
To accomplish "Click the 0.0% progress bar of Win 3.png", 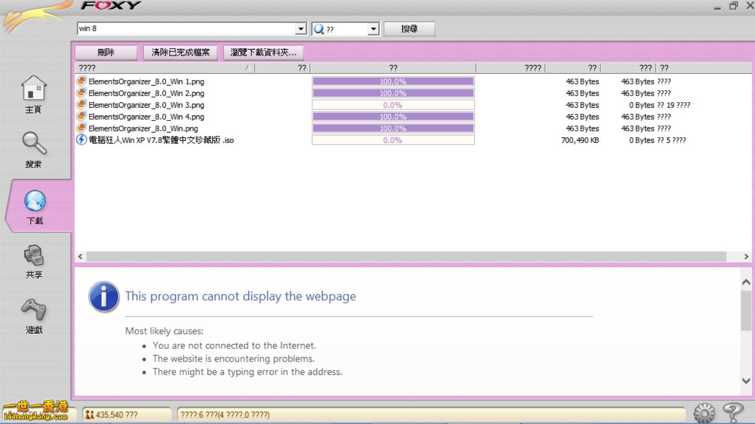I will tap(393, 105).
